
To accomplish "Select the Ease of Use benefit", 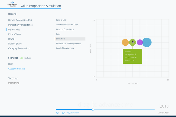I will coord(61,20).
